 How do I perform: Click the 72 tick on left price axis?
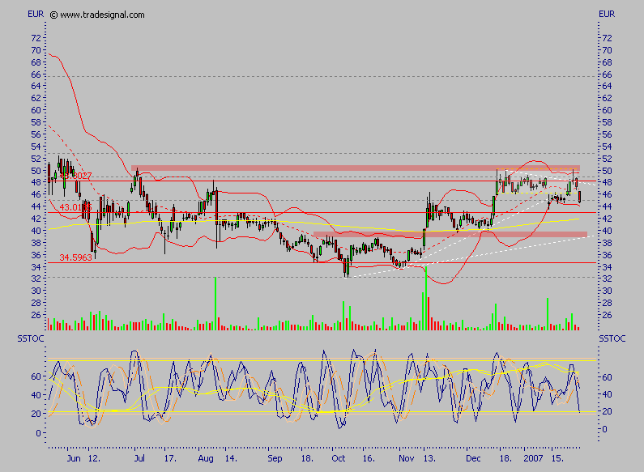click(x=36, y=38)
